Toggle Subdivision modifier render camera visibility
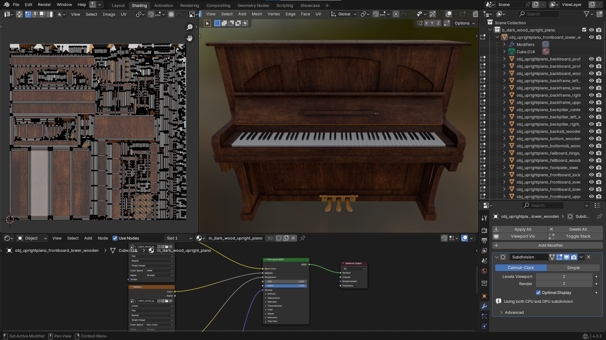 [574, 257]
